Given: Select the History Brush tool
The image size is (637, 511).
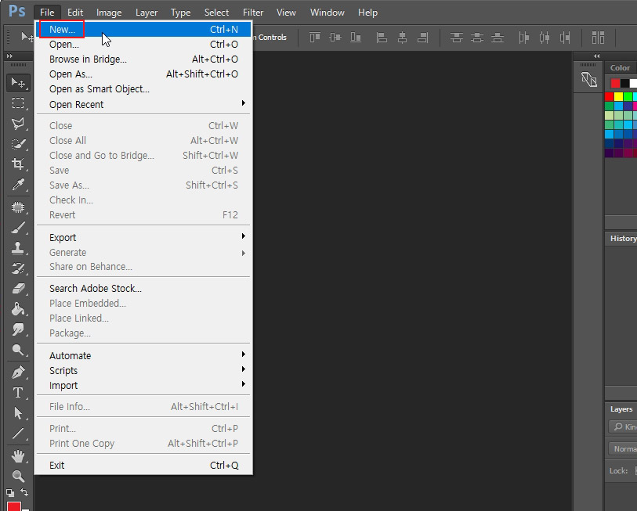Looking at the screenshot, I should (18, 268).
